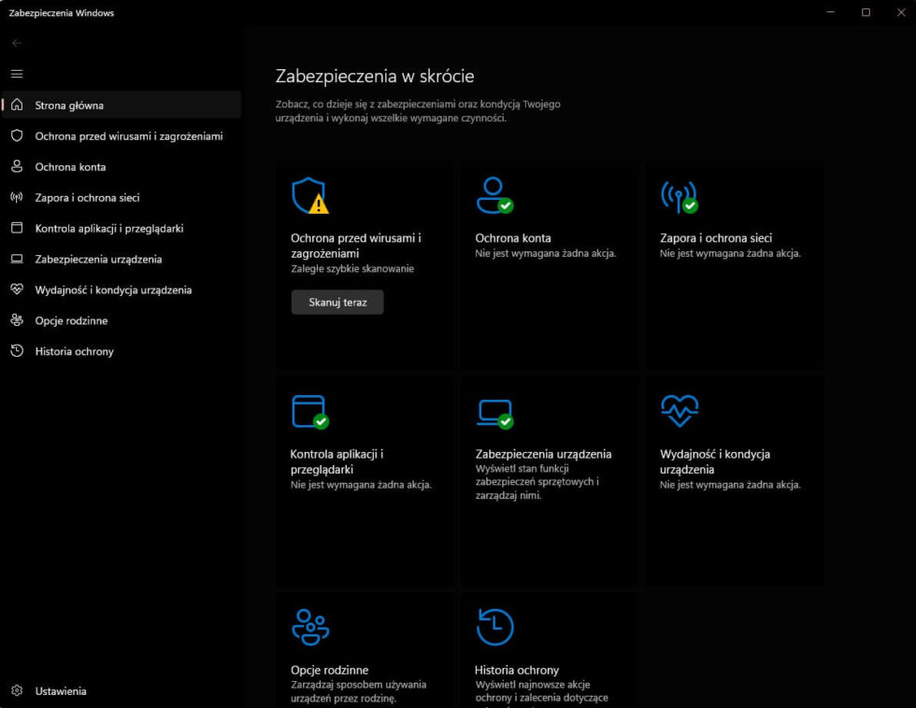This screenshot has width=916, height=708.
Task: Click the clock history icon in the sidebar
Action: coord(17,351)
